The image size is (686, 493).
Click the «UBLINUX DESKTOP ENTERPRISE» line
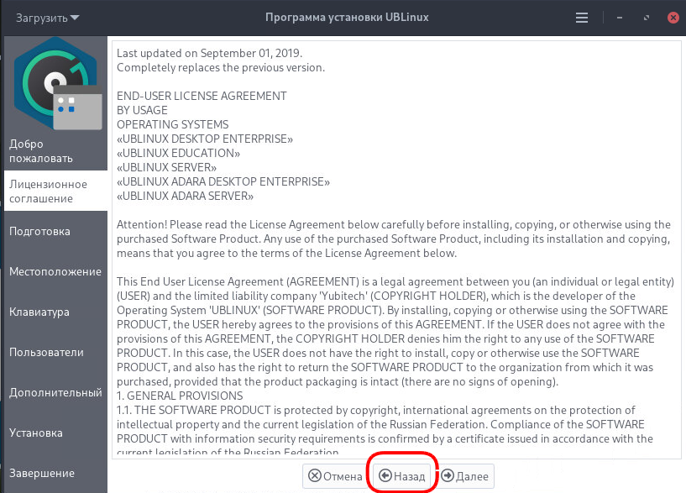click(x=205, y=139)
